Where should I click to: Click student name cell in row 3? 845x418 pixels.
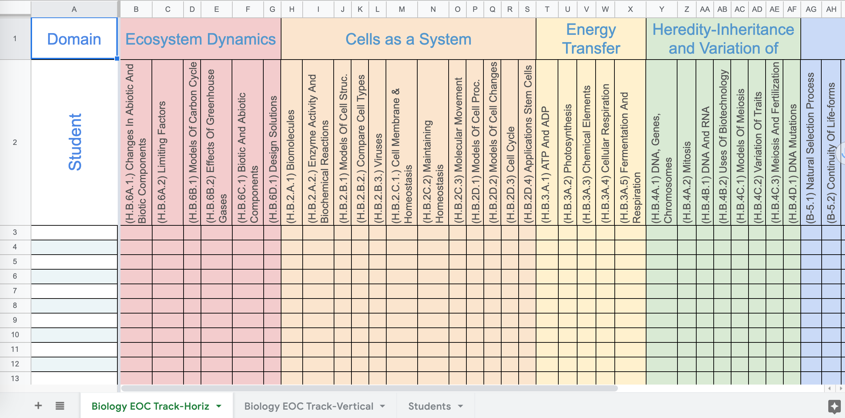click(74, 232)
